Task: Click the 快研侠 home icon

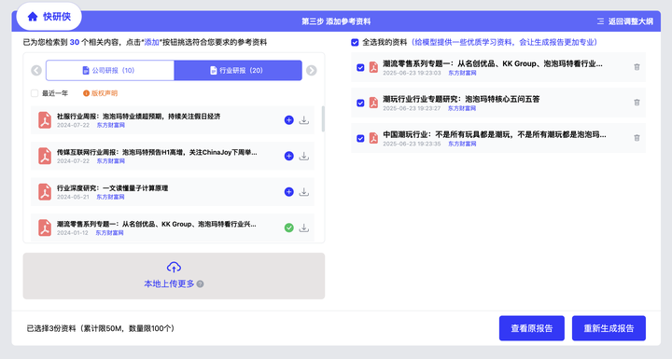Action: [33, 17]
